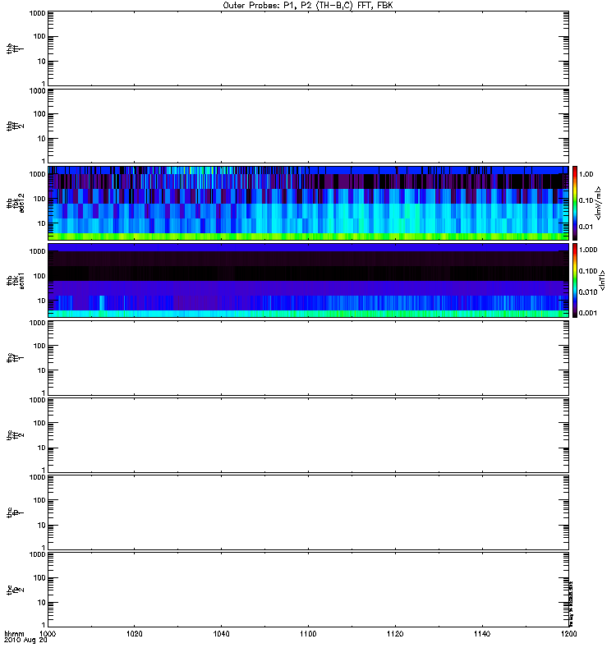
Task: Click the '100' y-tick of thb fff 2 panel
Action: (x=39, y=114)
